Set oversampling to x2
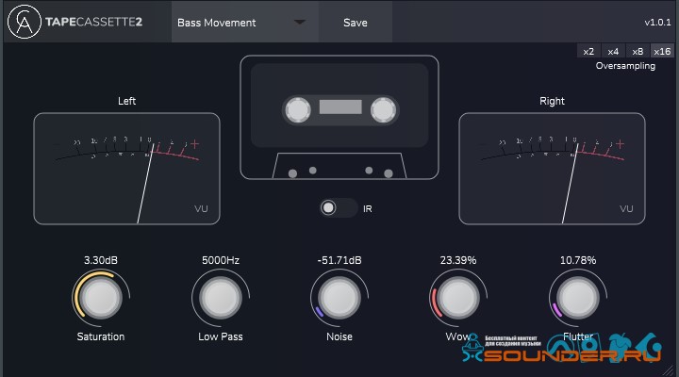This screenshot has height=377, width=679. [x=588, y=51]
